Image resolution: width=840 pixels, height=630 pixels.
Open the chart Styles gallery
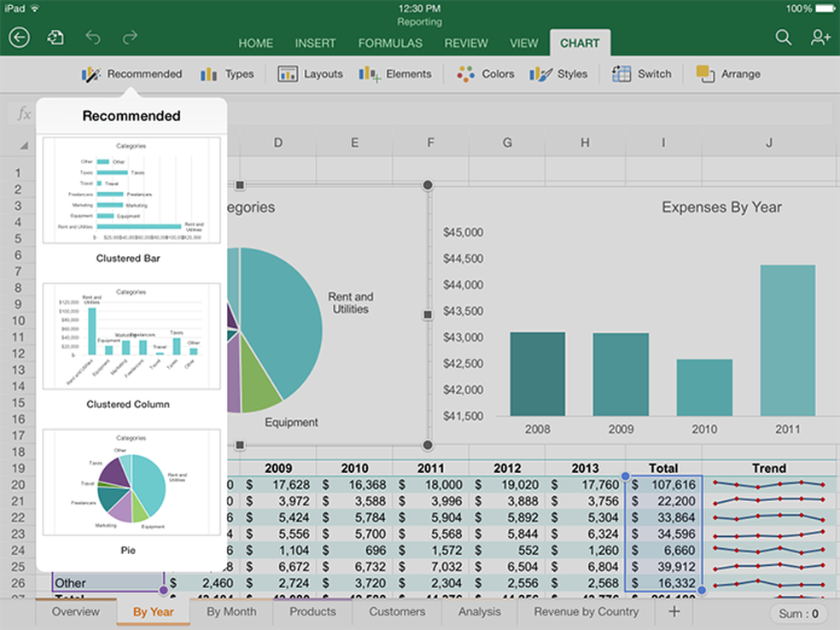click(x=559, y=74)
